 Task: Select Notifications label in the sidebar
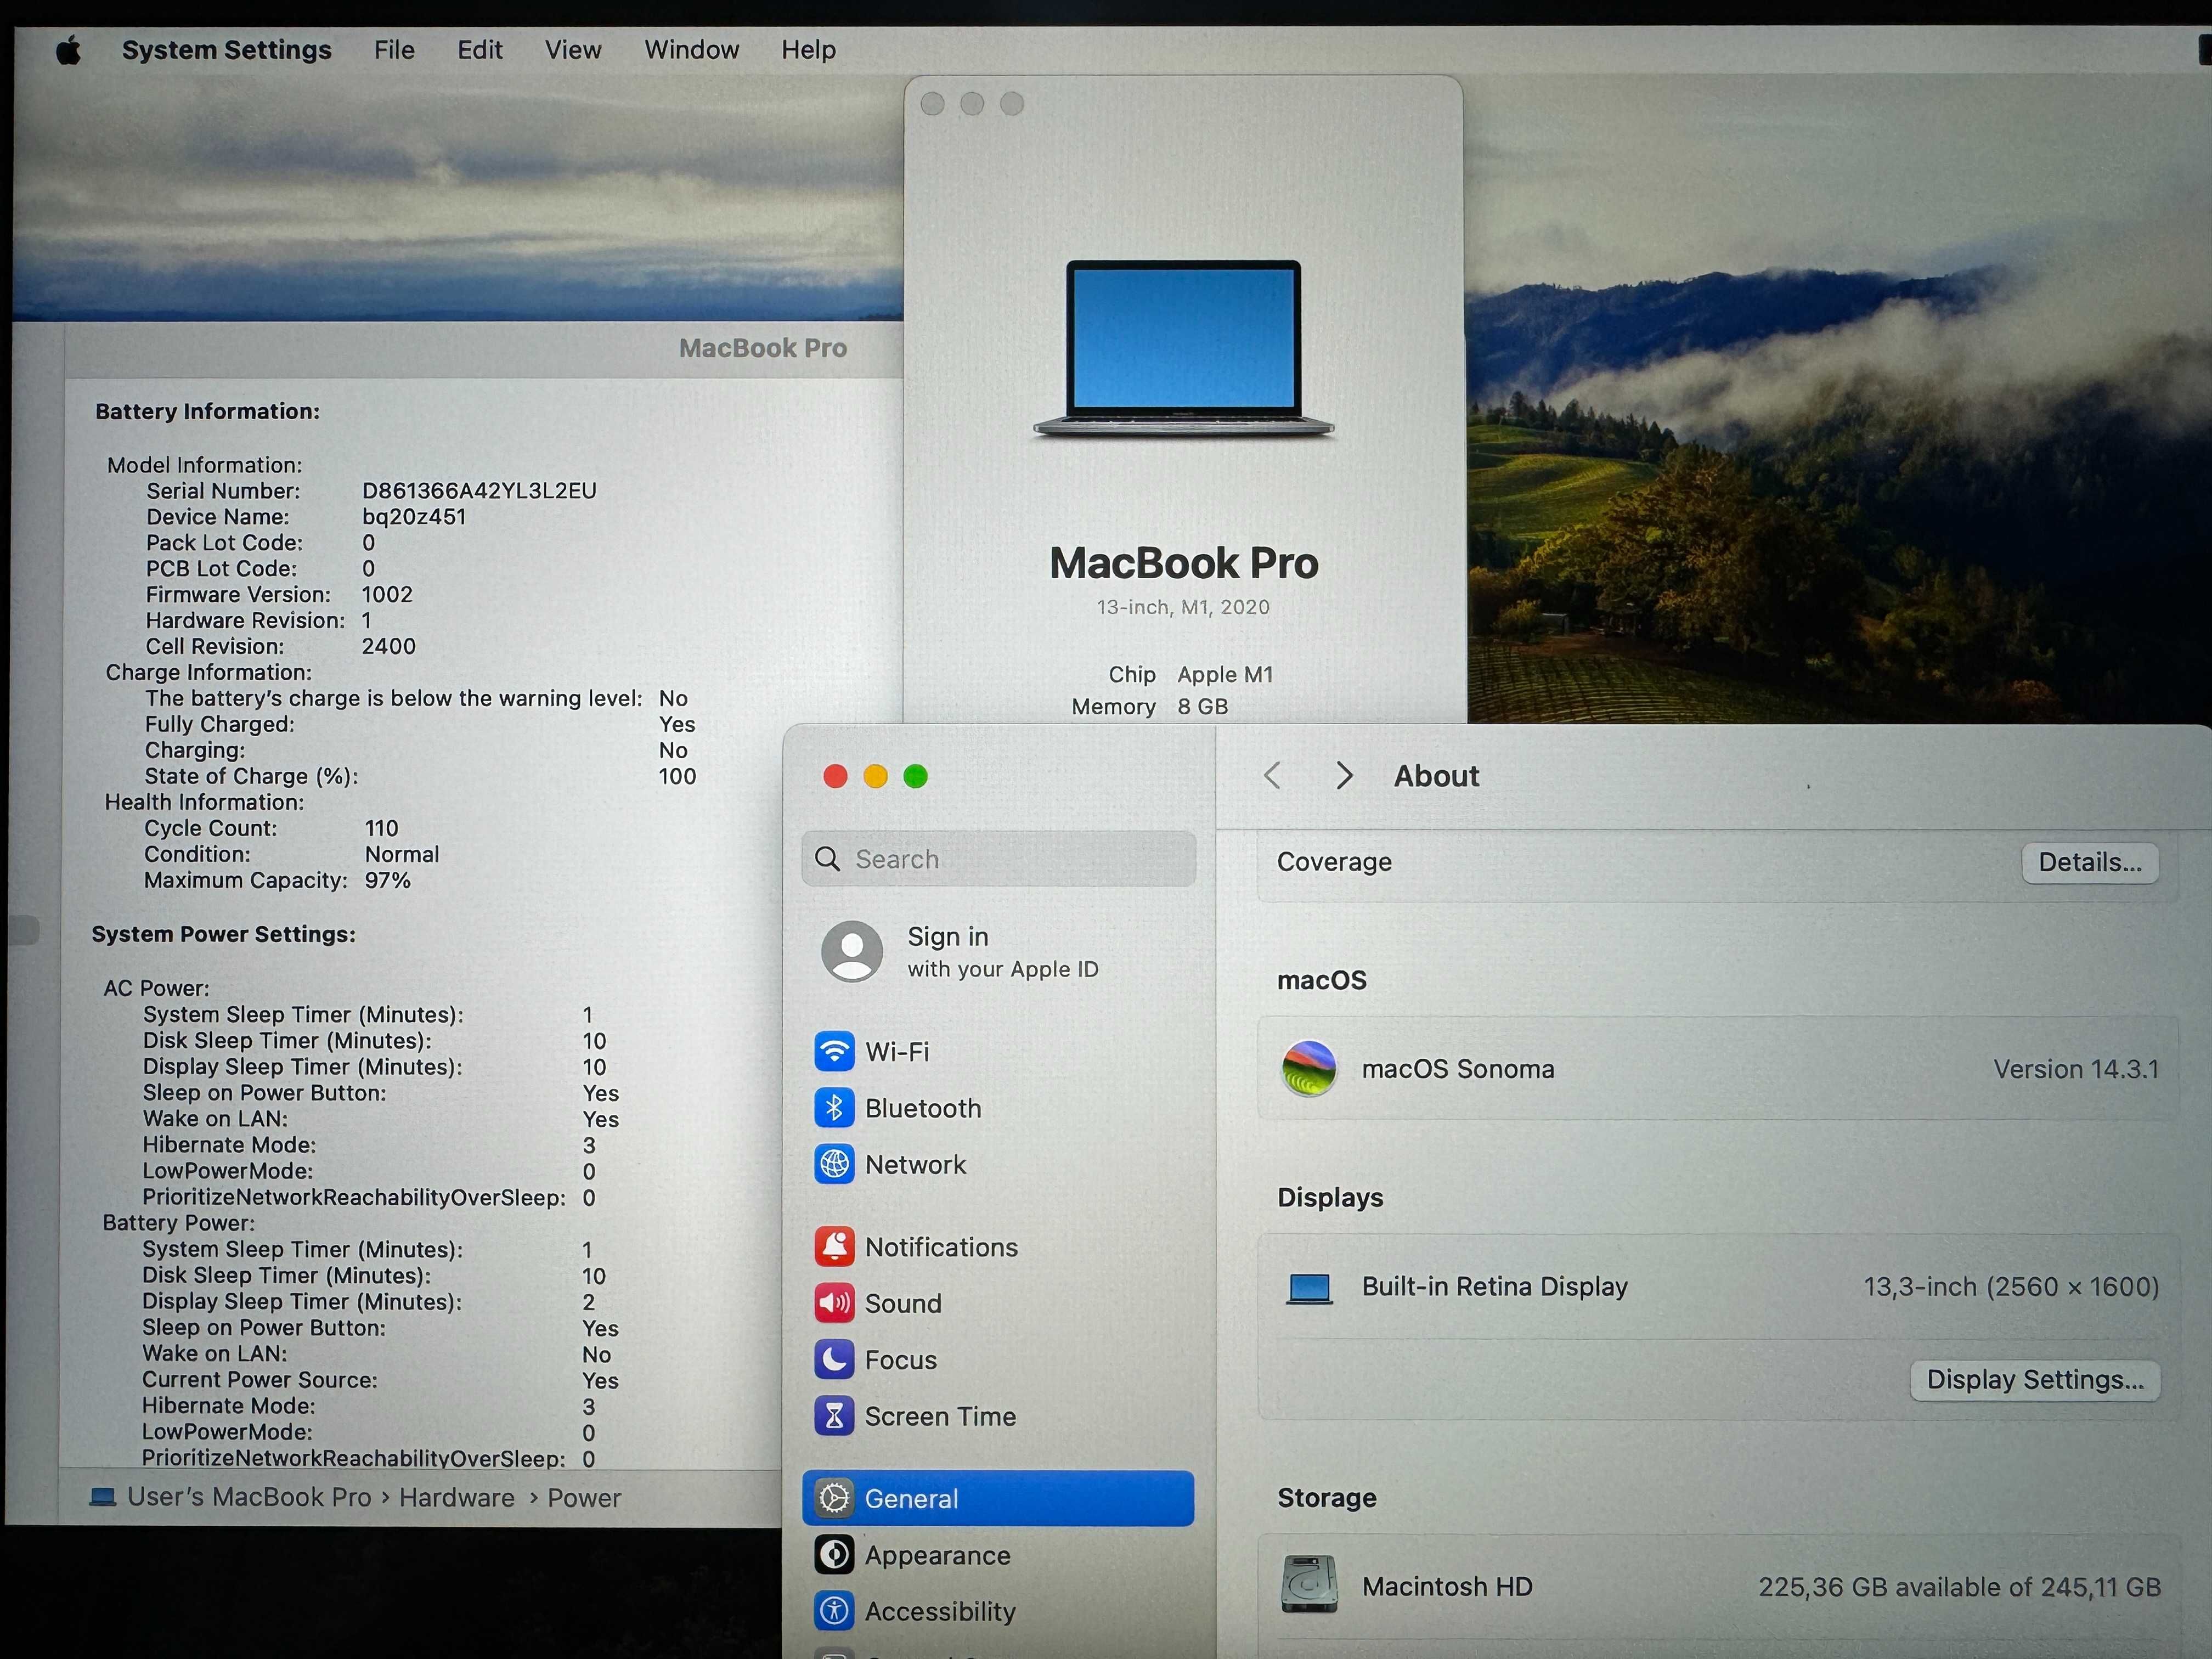point(941,1247)
